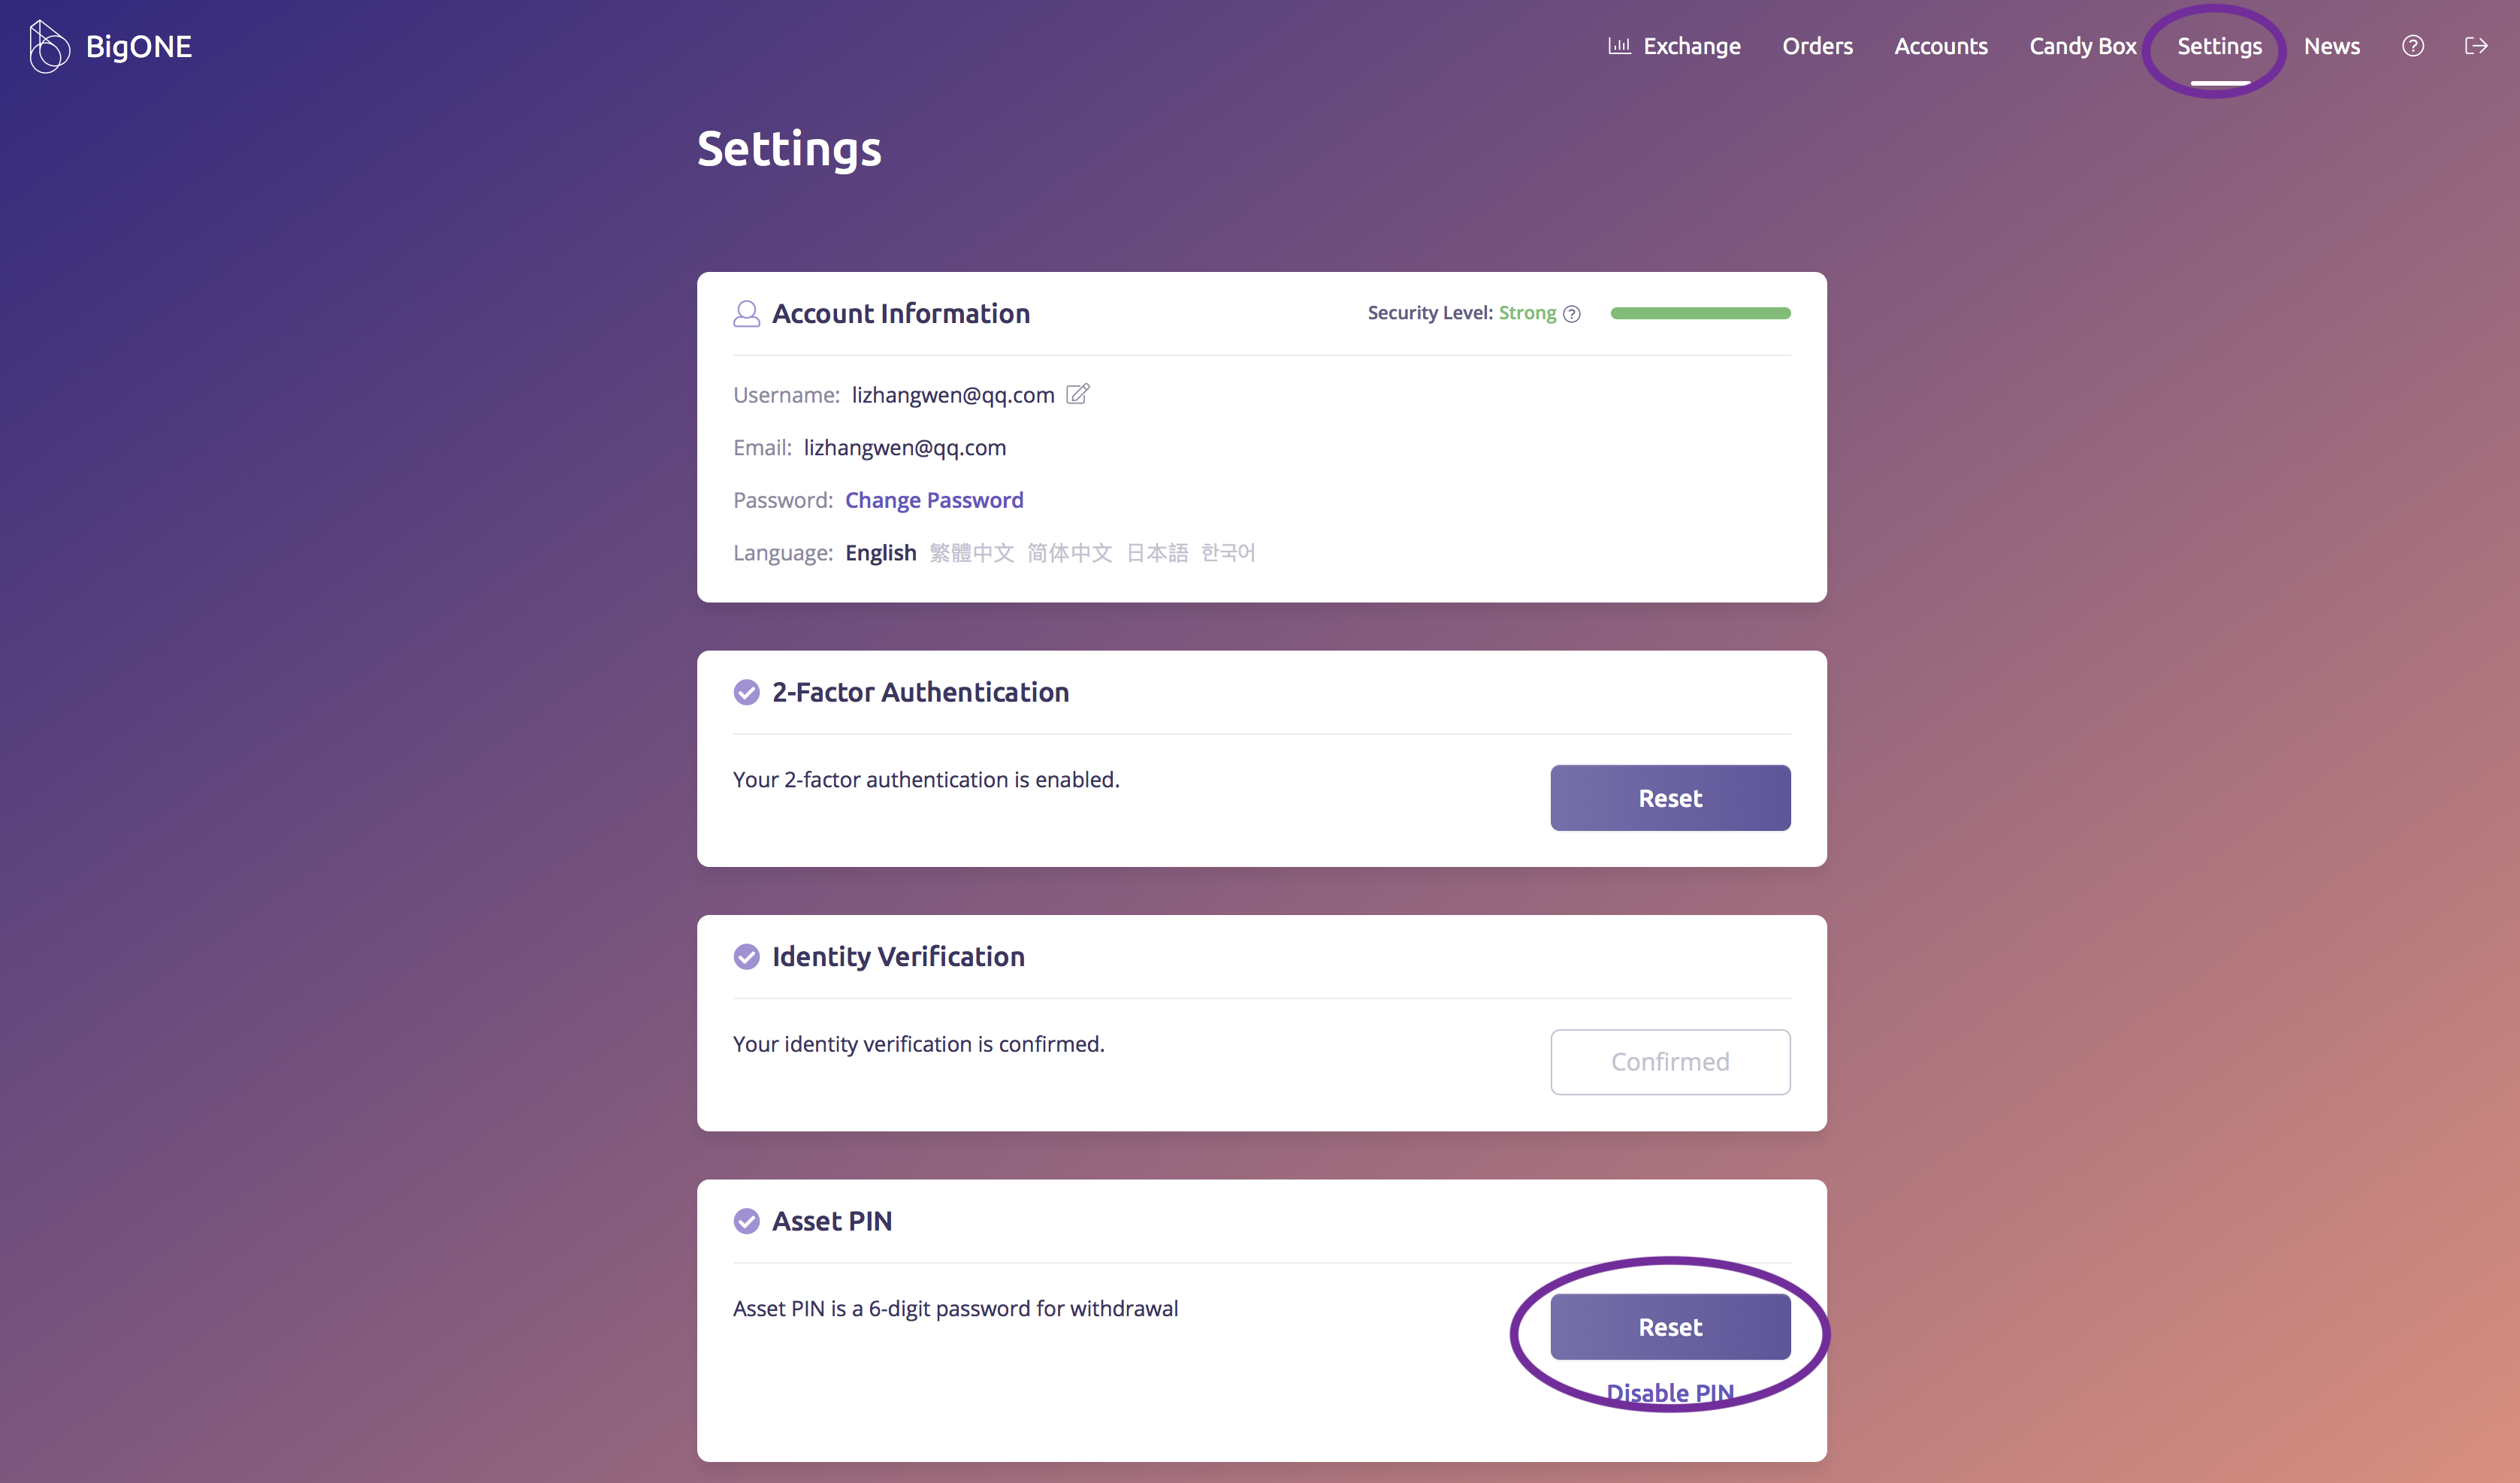Screen dimensions: 2520x1483
Task: Reset the 2-Factor Authentication
Action: pos(1670,798)
